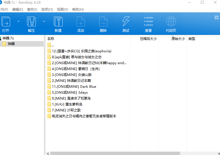Open the 查找(I) menu

click(32, 10)
